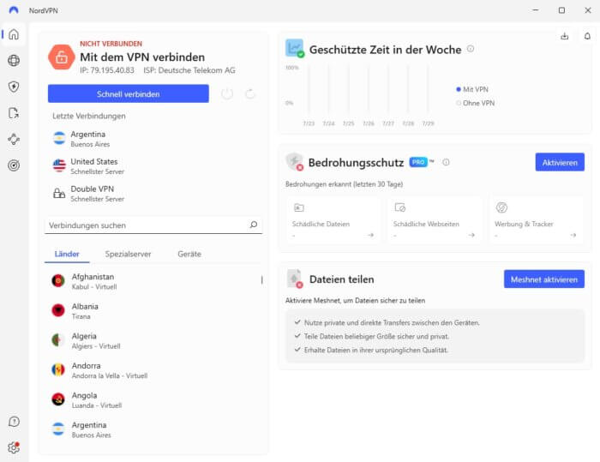Click the Dateien teilen file icon

pos(295,279)
